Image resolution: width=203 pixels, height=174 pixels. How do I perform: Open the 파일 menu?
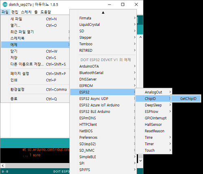(x=5, y=12)
